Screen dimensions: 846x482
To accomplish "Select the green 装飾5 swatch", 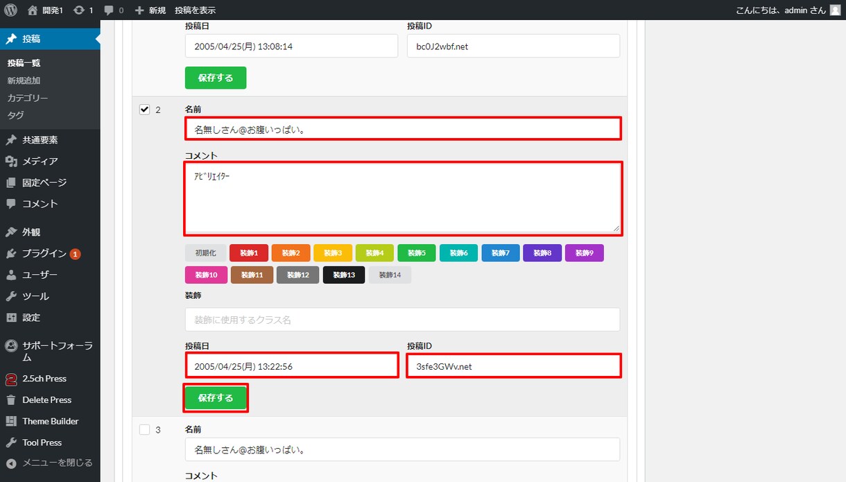I will click(x=417, y=253).
